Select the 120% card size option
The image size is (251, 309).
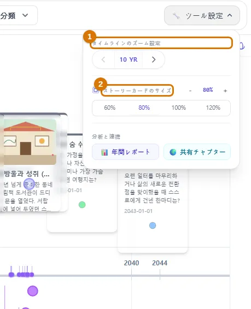coord(213,108)
